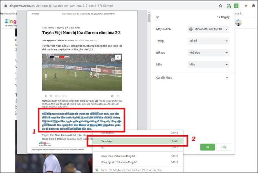Play the video in the print preview
The image size is (258, 173).
pos(46,96)
